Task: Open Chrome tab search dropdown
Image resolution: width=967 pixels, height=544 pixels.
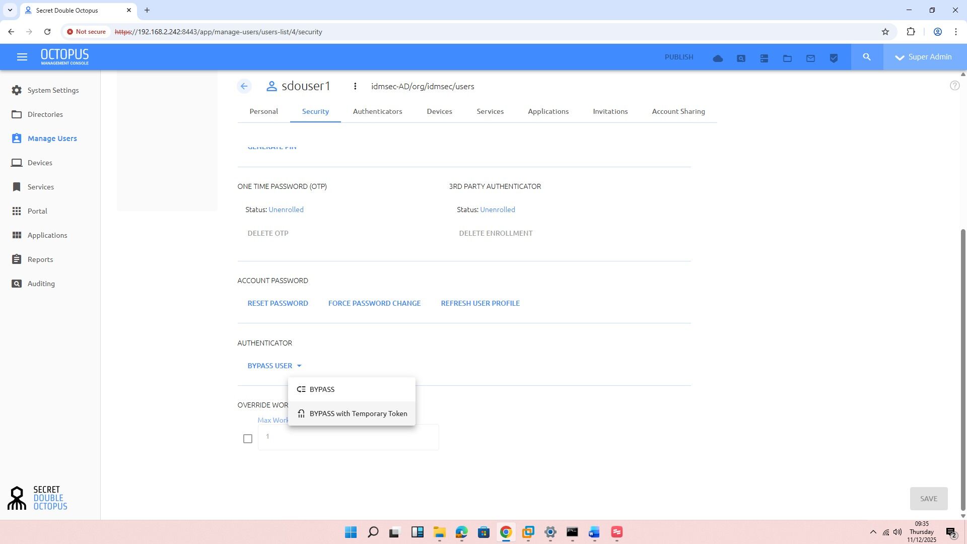Action: pyautogui.click(x=10, y=10)
